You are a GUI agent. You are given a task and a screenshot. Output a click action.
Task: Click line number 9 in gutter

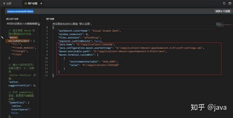pyautogui.click(x=47, y=55)
